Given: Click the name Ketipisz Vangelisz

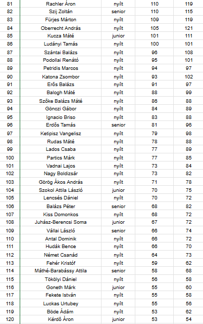Looking at the screenshot, I should (61, 134).
